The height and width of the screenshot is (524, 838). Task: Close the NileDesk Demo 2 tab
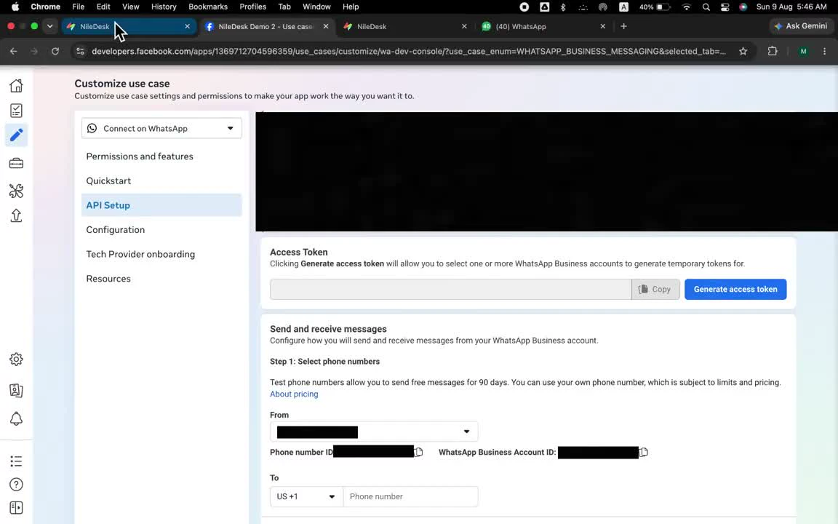[x=326, y=26]
